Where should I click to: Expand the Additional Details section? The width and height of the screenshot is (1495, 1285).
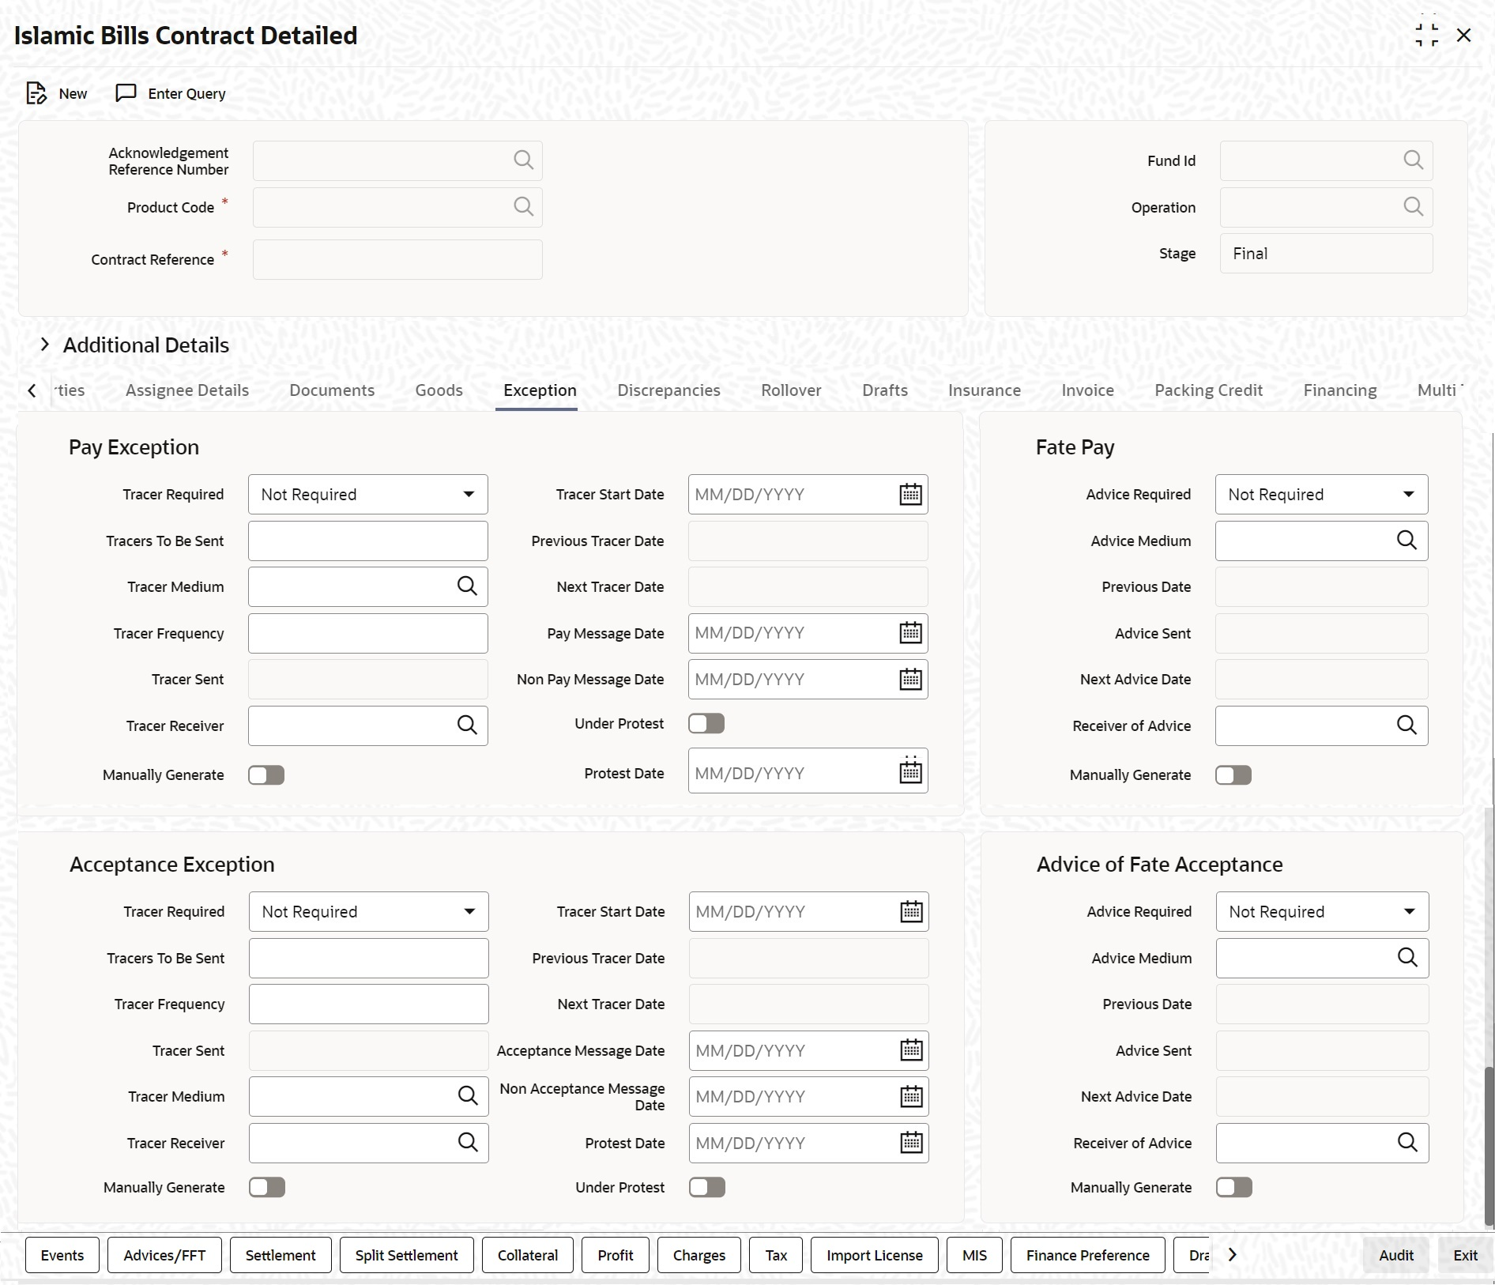tap(45, 345)
